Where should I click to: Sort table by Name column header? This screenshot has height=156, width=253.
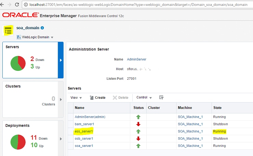(102, 108)
